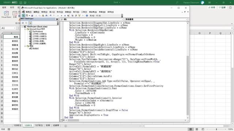Click the code window vertical scrollbar thumb

(188, 86)
